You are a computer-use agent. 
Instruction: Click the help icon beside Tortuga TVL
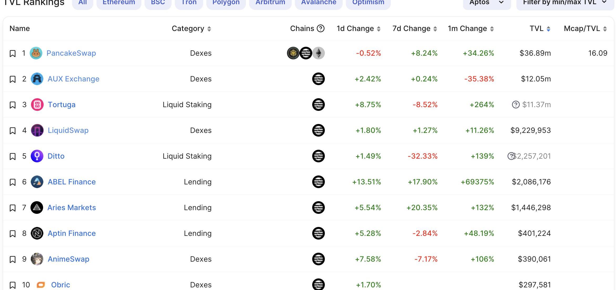(516, 105)
